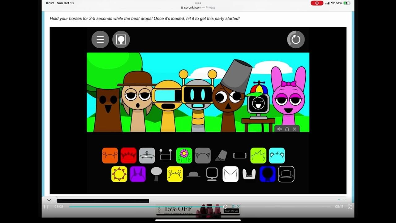Open the three-dot multitasking menu at top

(198, 3)
